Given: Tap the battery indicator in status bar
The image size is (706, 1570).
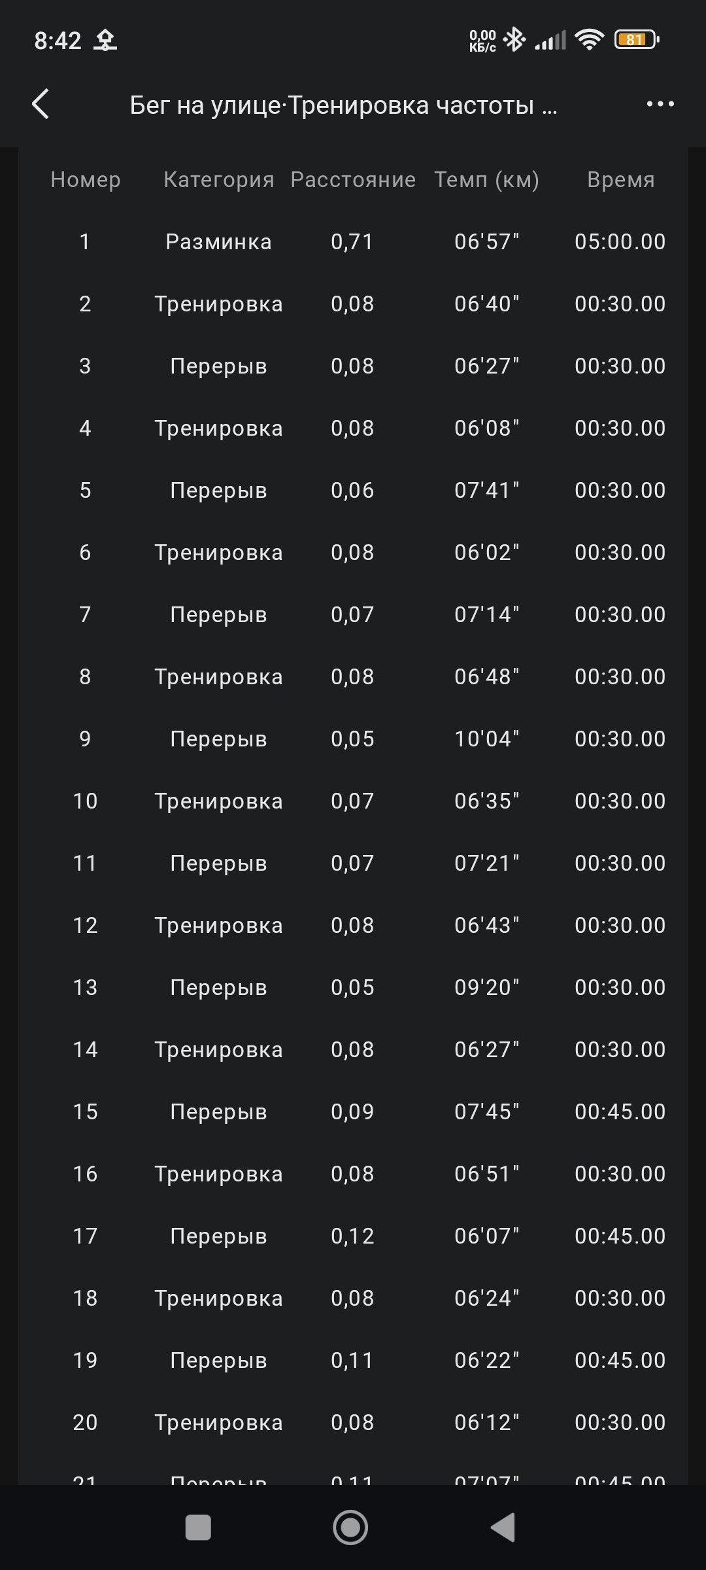Looking at the screenshot, I should click(x=637, y=40).
